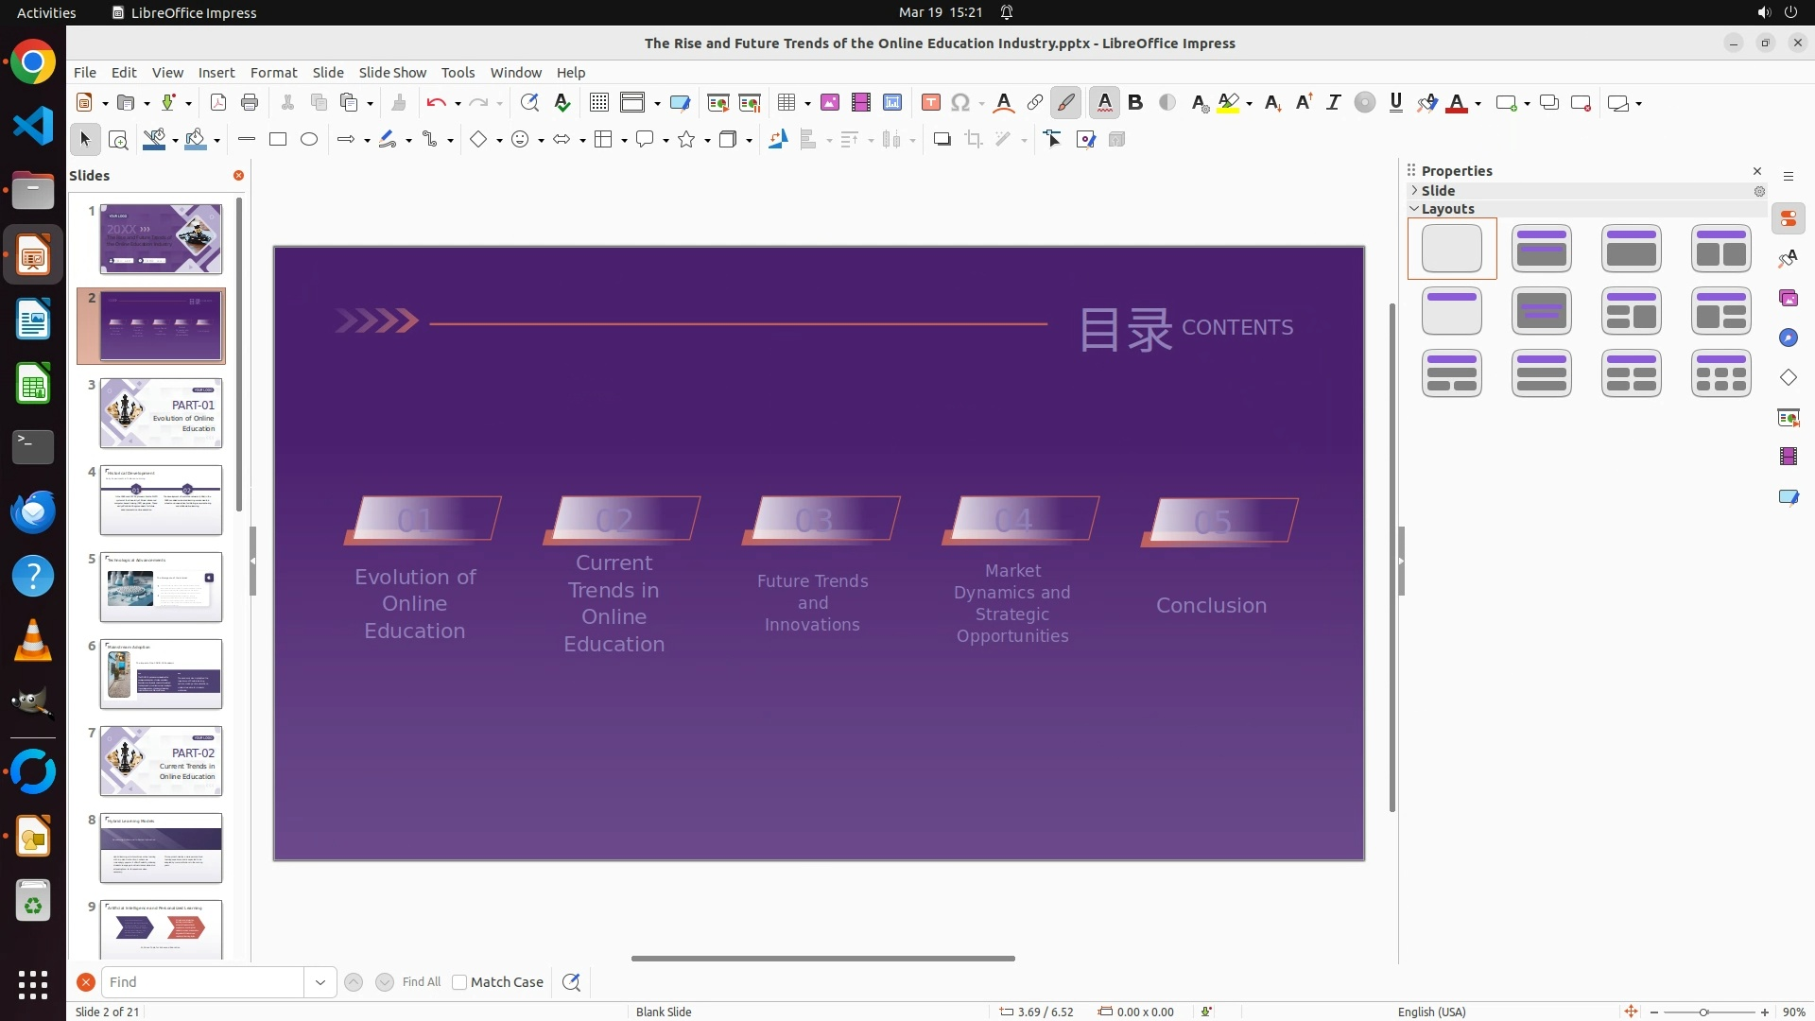The image size is (1815, 1021).
Task: Click the Undo arrow icon
Action: (435, 103)
